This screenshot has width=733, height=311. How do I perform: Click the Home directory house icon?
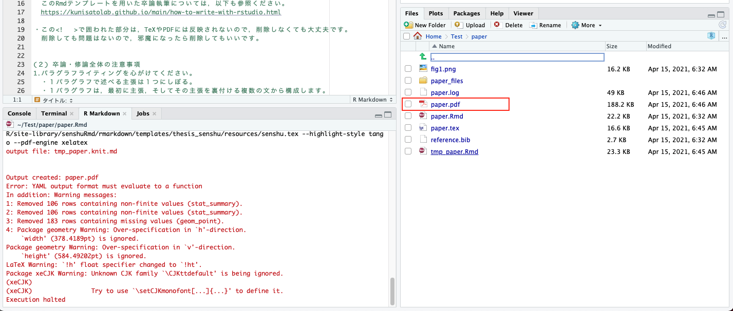418,36
